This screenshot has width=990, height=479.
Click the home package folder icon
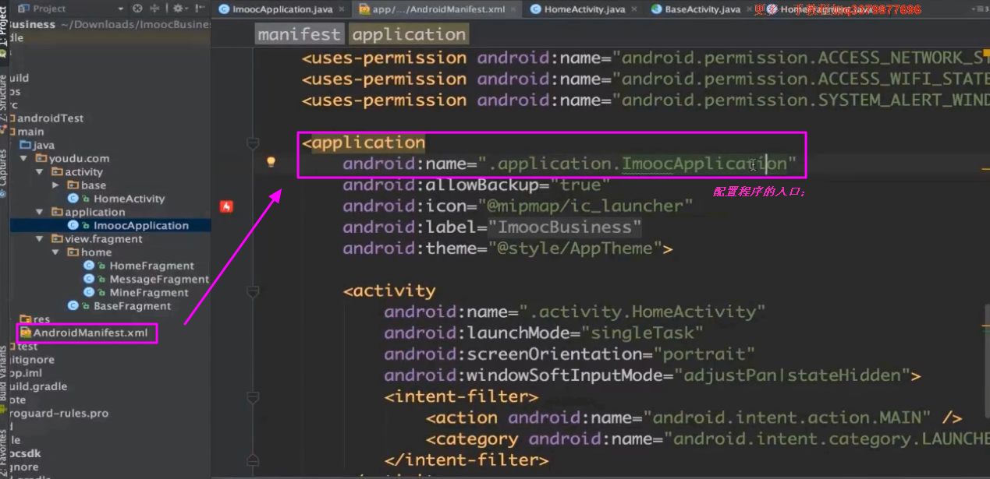click(73, 252)
